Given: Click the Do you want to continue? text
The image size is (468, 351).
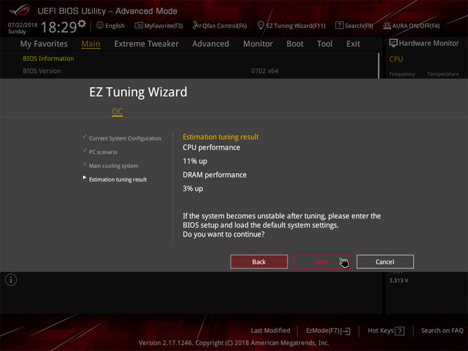Looking at the screenshot, I should pos(224,234).
